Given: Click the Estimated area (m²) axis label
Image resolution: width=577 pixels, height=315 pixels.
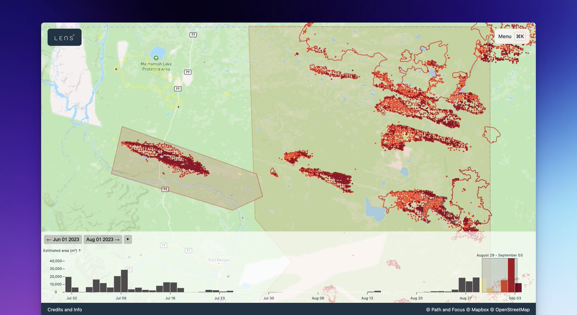Looking at the screenshot, I should point(63,251).
